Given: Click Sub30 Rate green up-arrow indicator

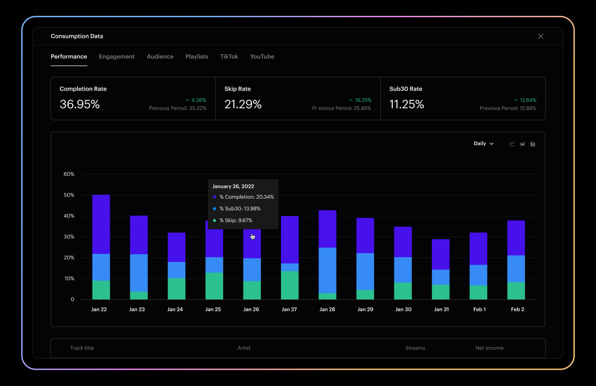Looking at the screenshot, I should [516, 100].
